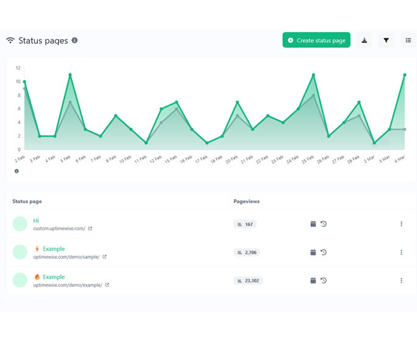
Task: Open the filters funnel dropdown
Action: click(386, 40)
